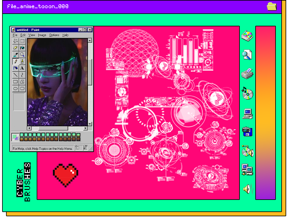Screen dimensions: 288x219
Task: Open the CD with speaker multimedia icon
Action: [248, 151]
